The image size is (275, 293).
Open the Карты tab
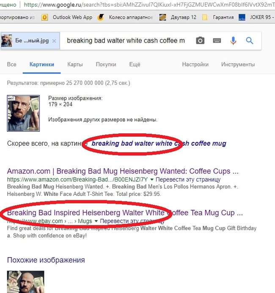(x=75, y=65)
